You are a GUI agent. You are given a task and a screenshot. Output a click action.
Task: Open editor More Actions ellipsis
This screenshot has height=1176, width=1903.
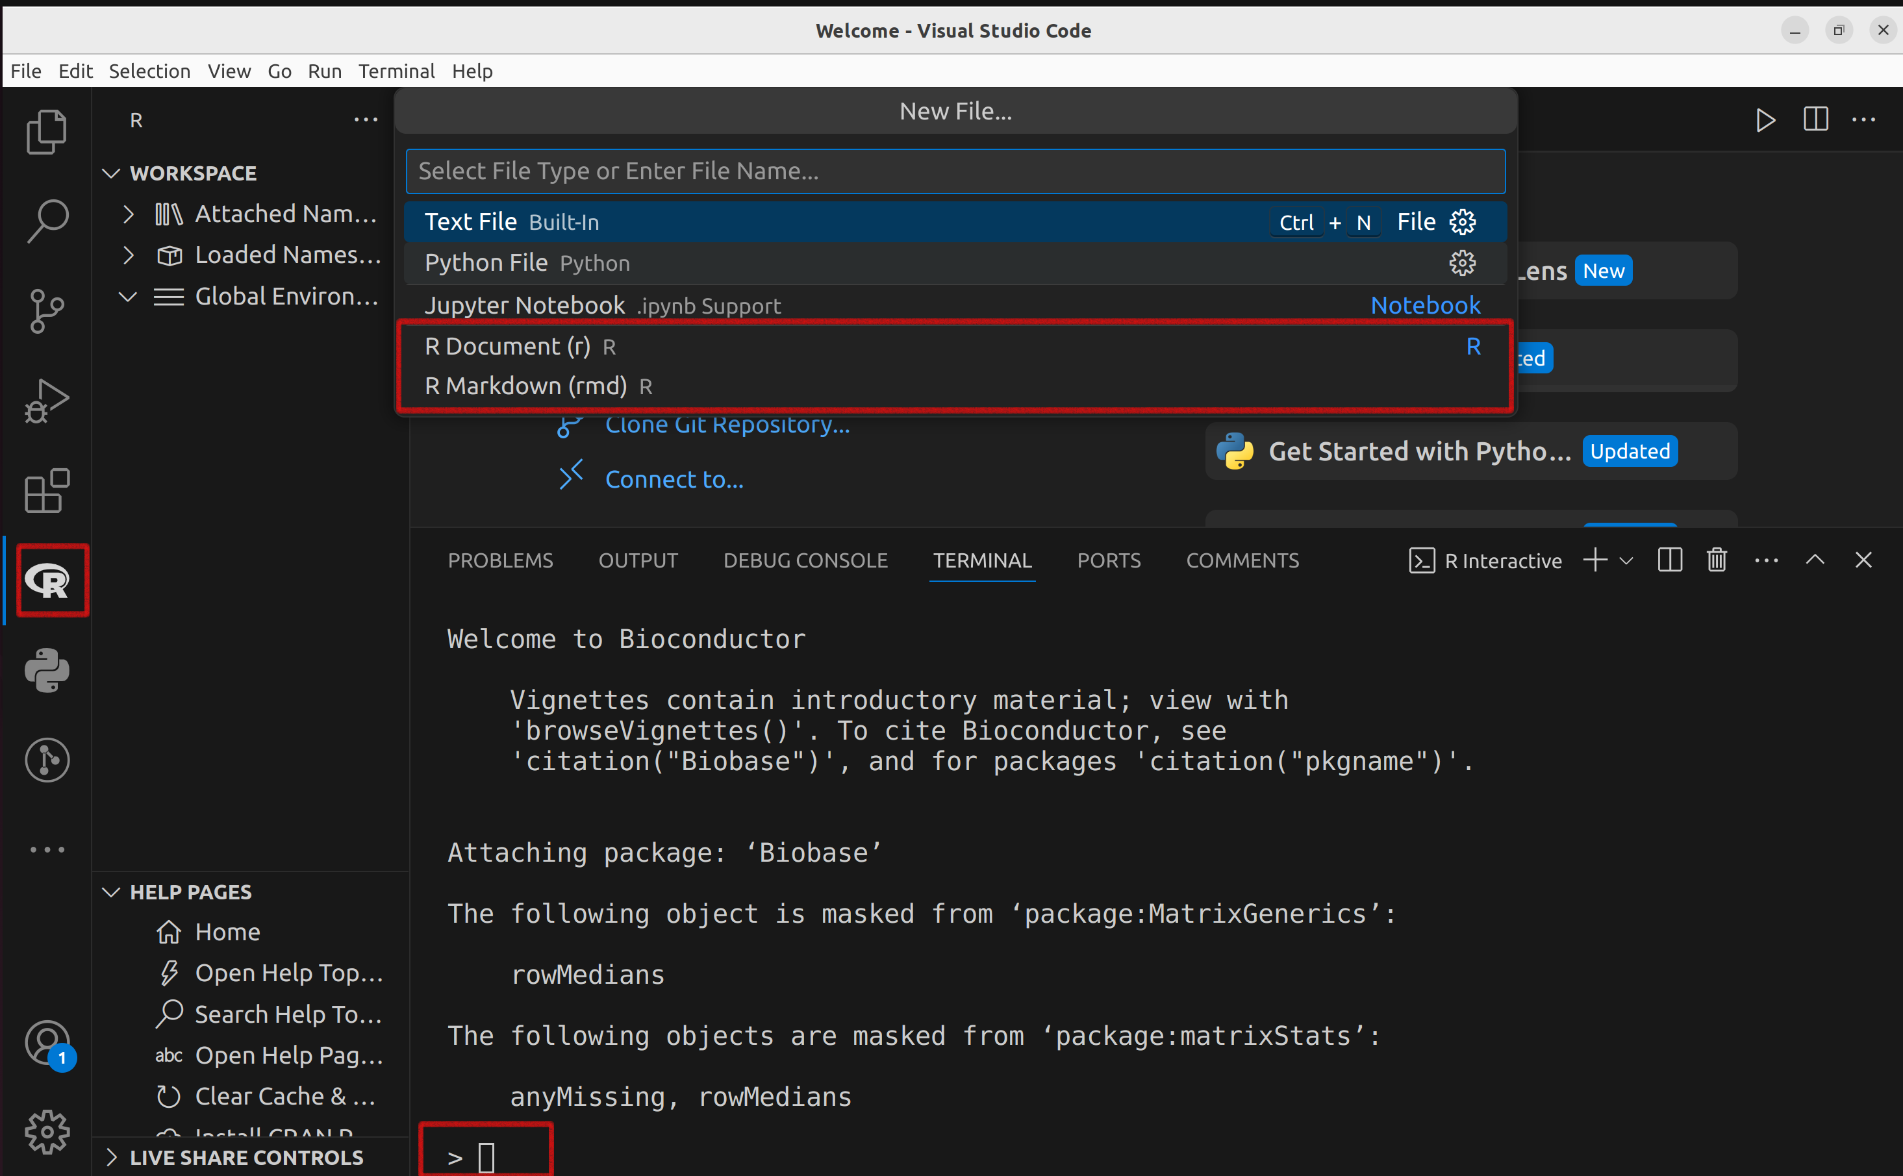(x=1863, y=119)
